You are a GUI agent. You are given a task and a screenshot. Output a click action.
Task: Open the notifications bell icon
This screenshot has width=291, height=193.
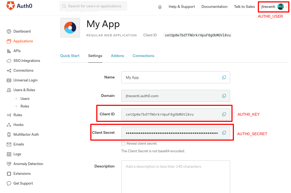[x=160, y=7]
